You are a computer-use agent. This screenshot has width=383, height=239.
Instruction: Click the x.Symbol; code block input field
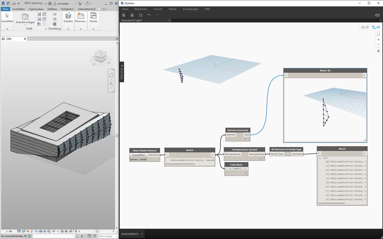pos(236,169)
